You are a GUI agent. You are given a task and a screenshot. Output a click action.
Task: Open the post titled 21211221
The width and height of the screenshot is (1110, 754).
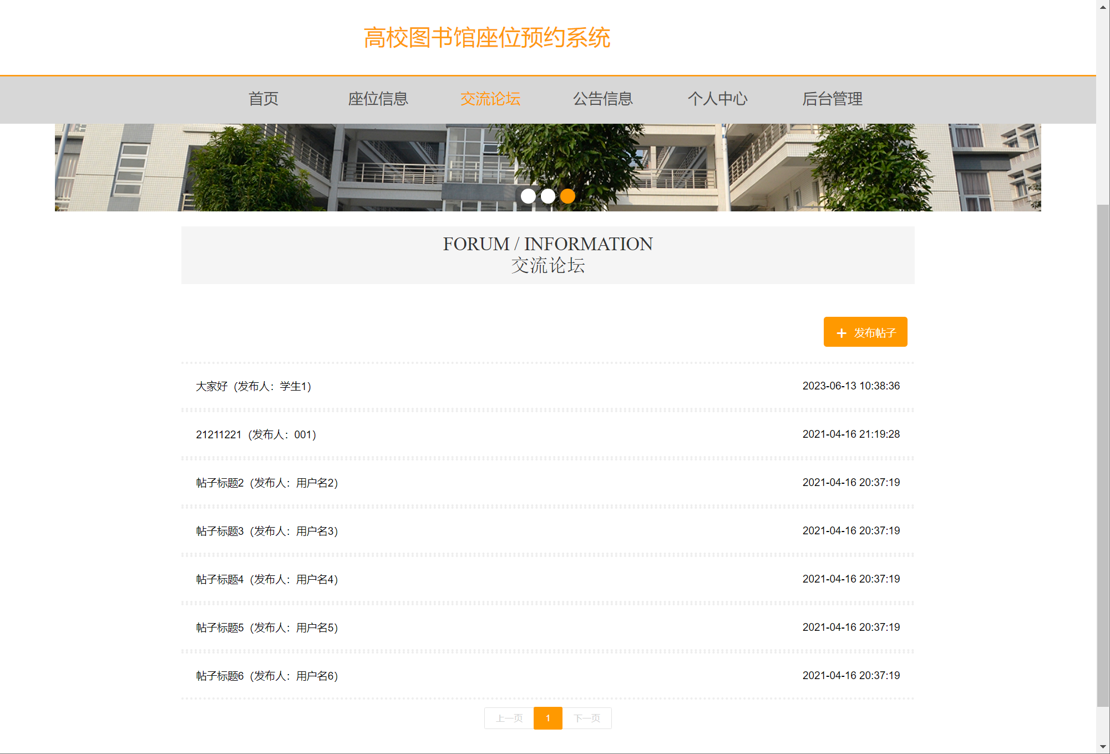[256, 434]
